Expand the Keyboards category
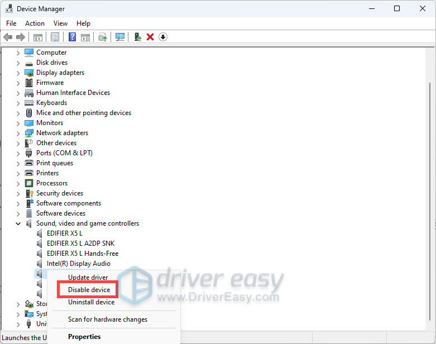Viewport: 436px width, 344px height. click(x=18, y=103)
